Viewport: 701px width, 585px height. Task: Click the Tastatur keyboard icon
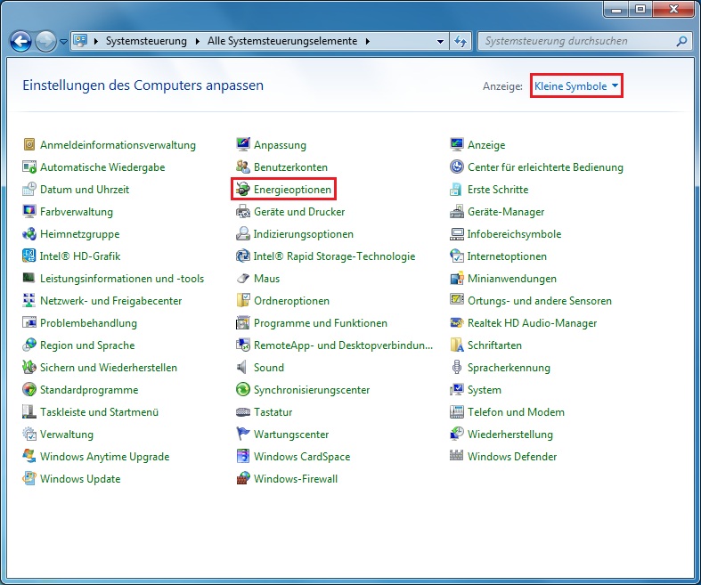[243, 412]
